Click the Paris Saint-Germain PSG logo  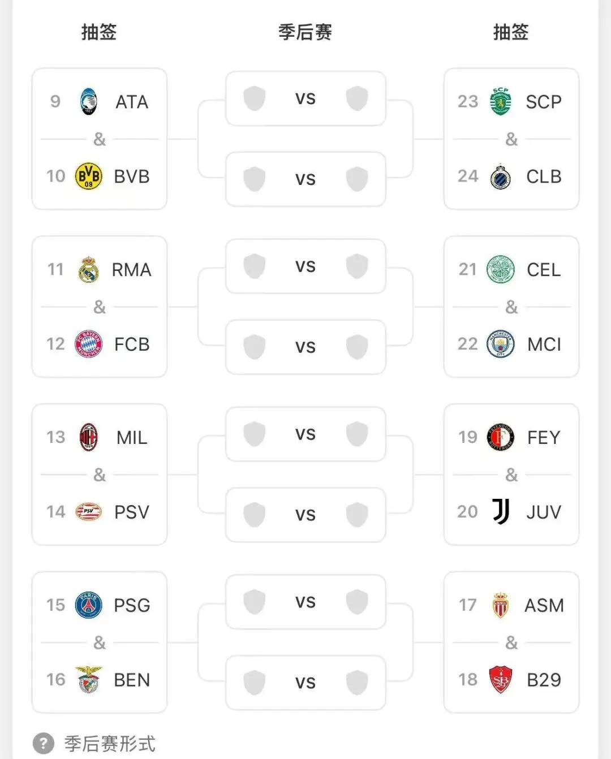88,605
